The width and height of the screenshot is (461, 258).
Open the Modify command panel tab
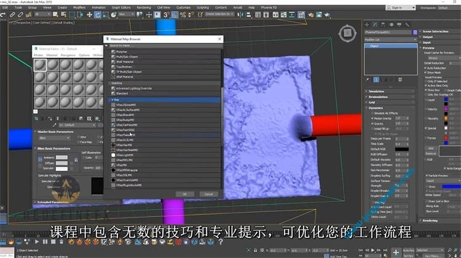(375, 25)
